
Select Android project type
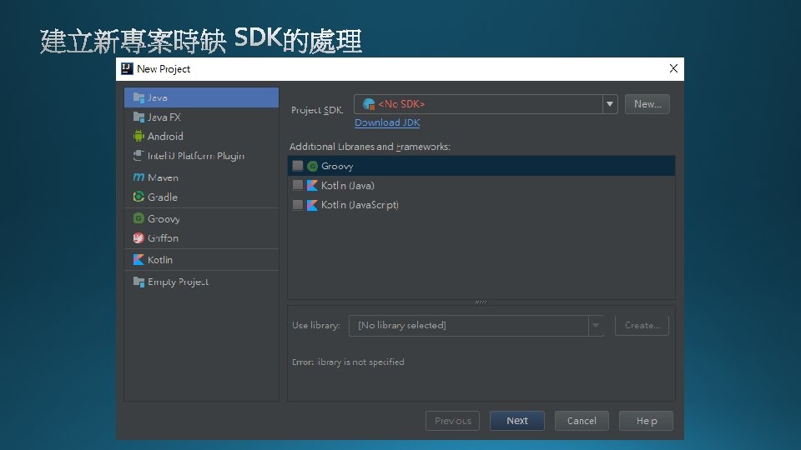point(201,136)
